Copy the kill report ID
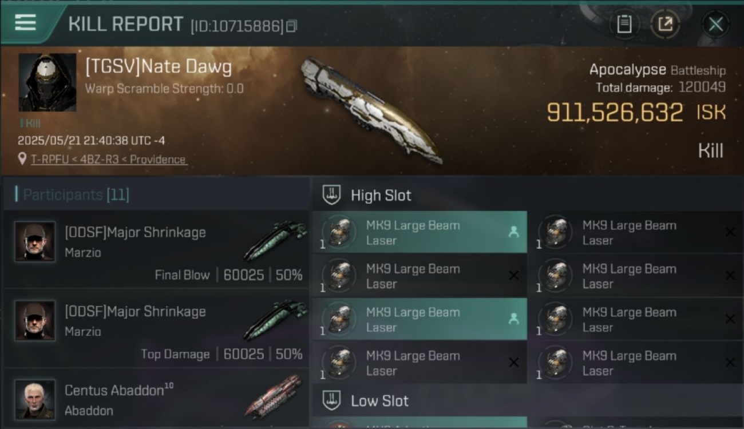The image size is (744, 429). point(292,26)
